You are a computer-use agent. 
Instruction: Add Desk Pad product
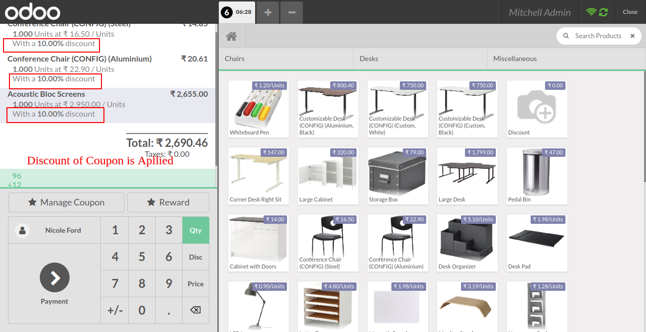pyautogui.click(x=537, y=243)
